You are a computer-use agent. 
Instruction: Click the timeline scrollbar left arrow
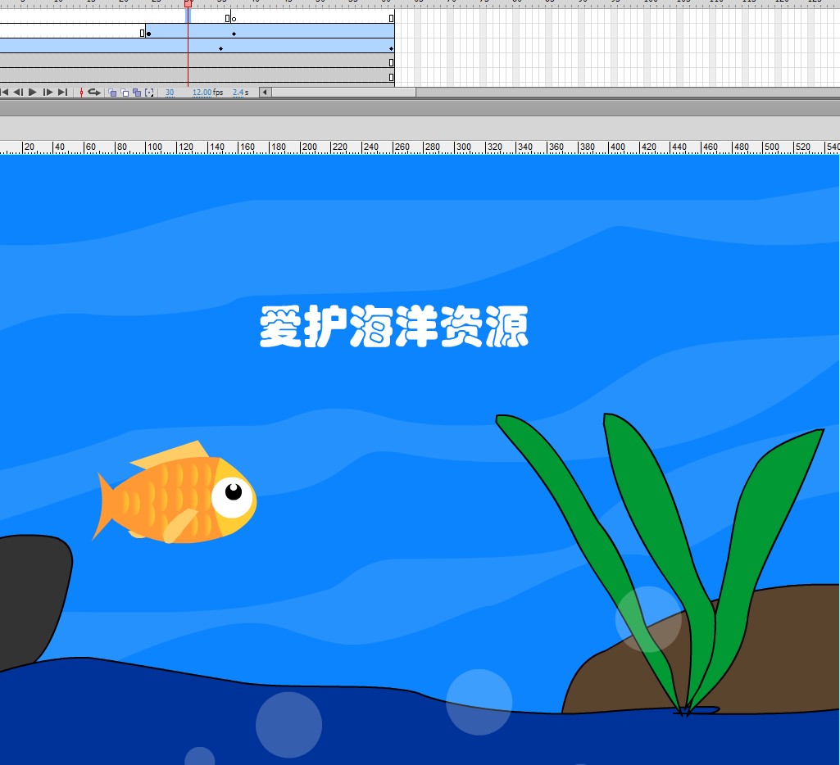(x=266, y=93)
